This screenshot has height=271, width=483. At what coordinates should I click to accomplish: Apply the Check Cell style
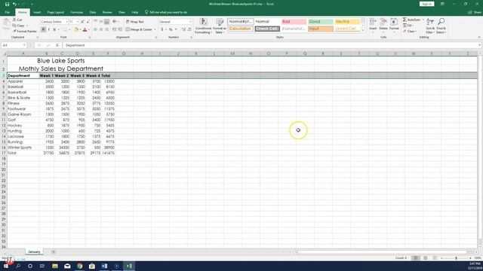coord(267,29)
